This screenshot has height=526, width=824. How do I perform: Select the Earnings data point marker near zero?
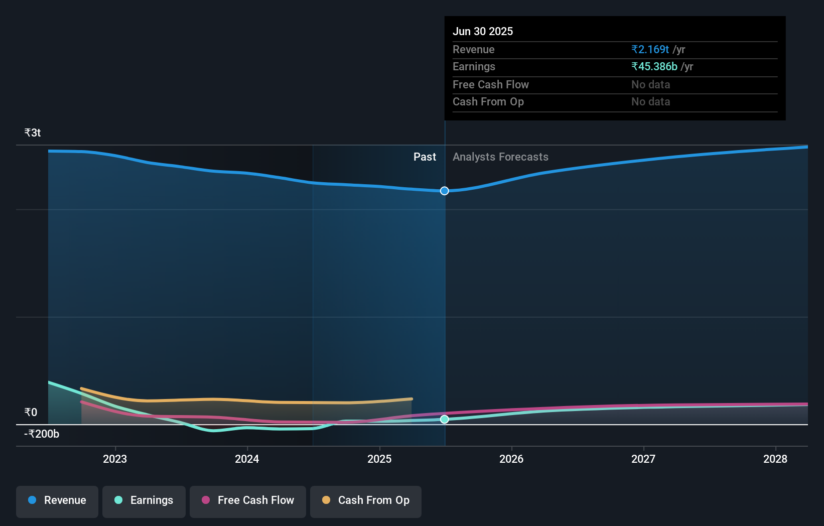tap(444, 420)
